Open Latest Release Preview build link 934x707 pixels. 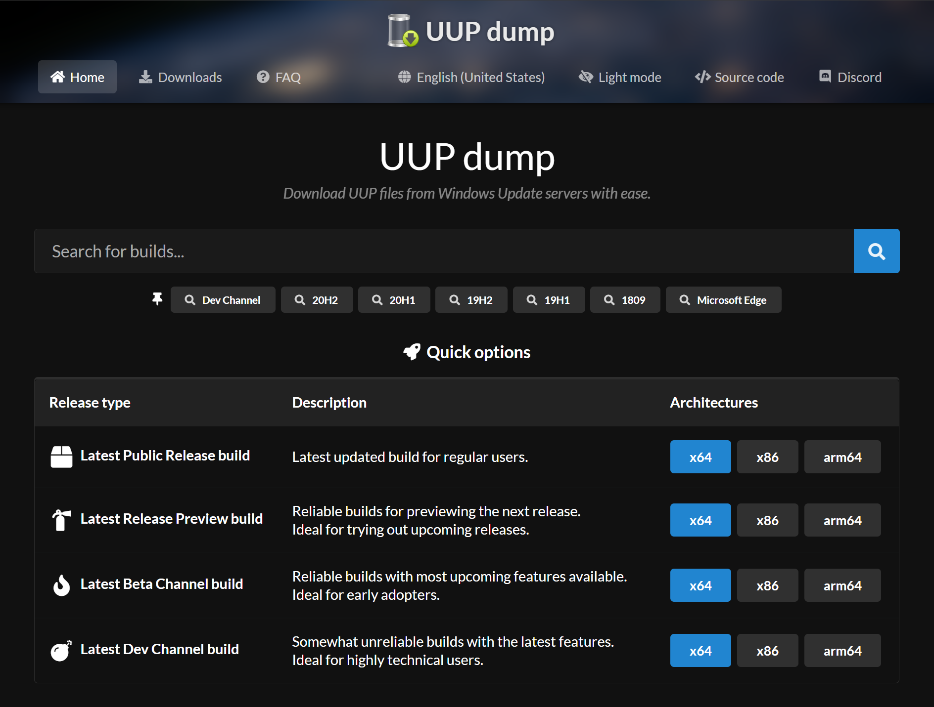[171, 519]
